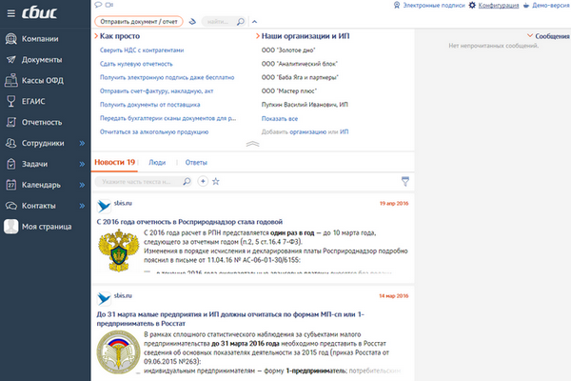The width and height of the screenshot is (571, 381).
Task: Click the magnifier in news search field
Action: click(x=187, y=181)
